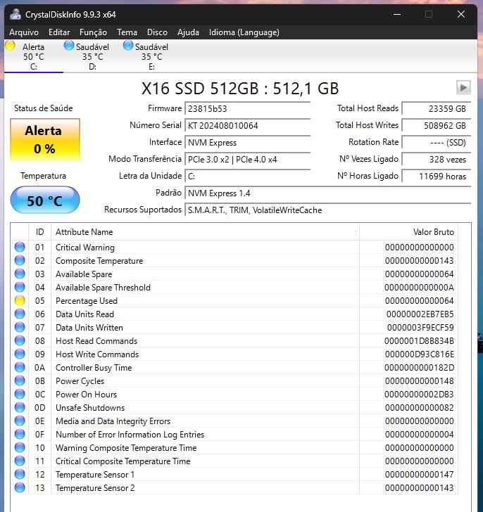Click the status orb for Host Write Commands

(x=20, y=354)
